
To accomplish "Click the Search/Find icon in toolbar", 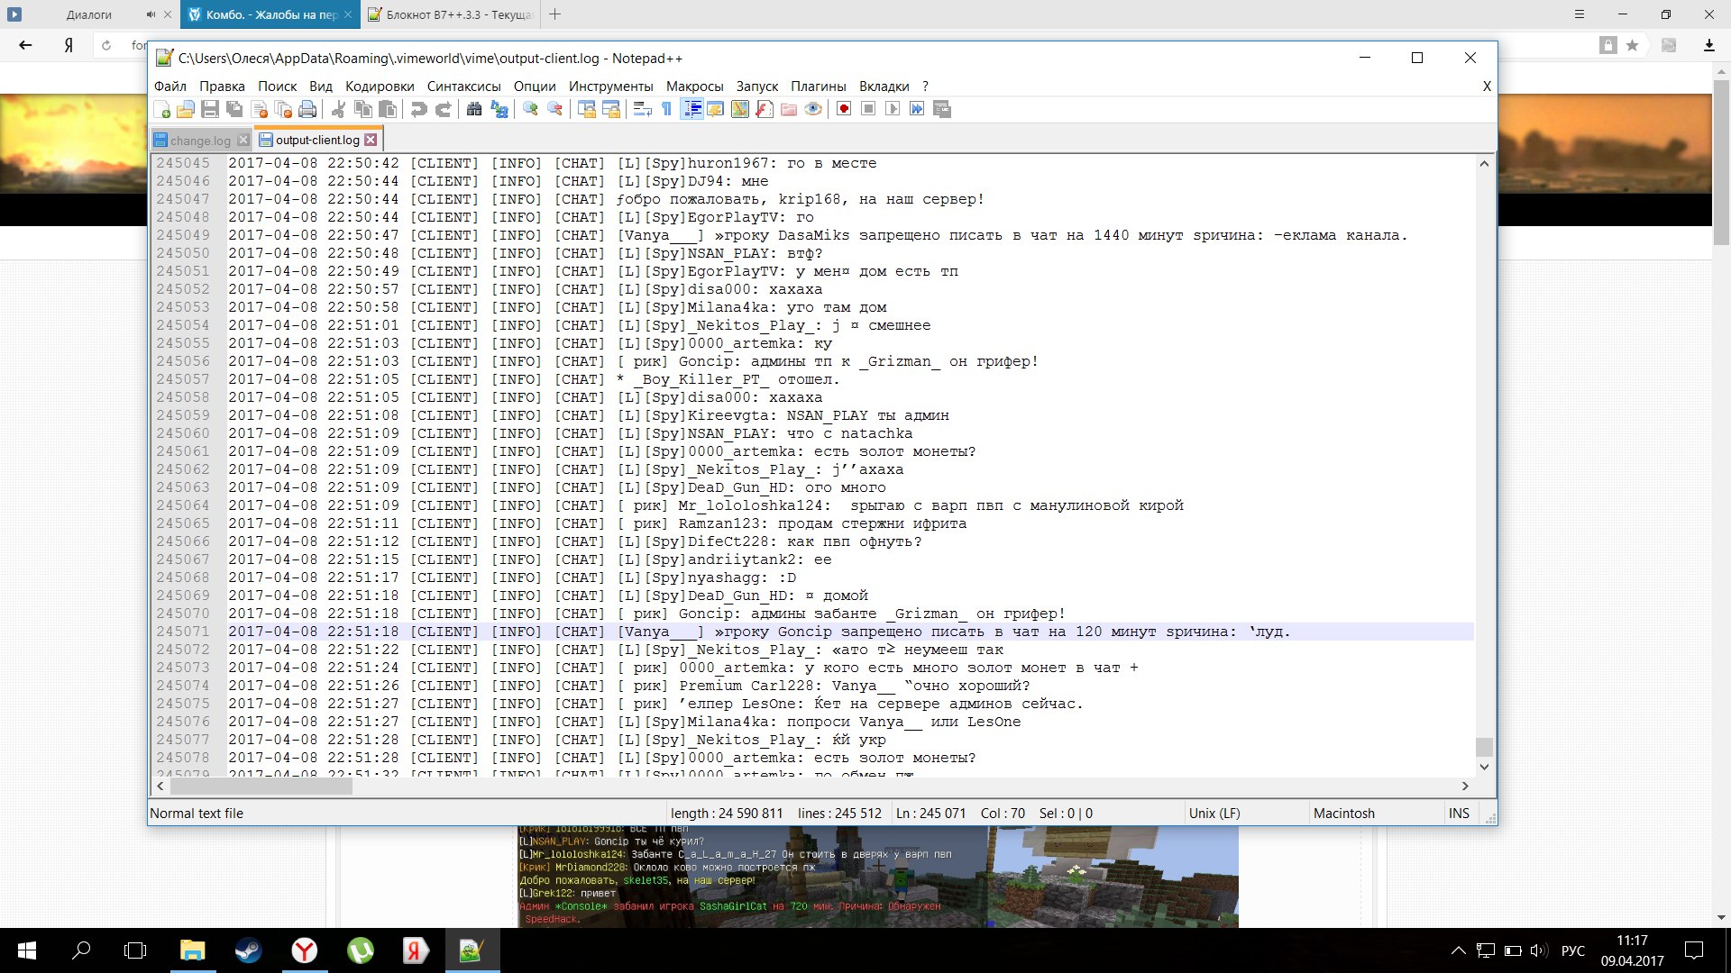I will [x=472, y=108].
